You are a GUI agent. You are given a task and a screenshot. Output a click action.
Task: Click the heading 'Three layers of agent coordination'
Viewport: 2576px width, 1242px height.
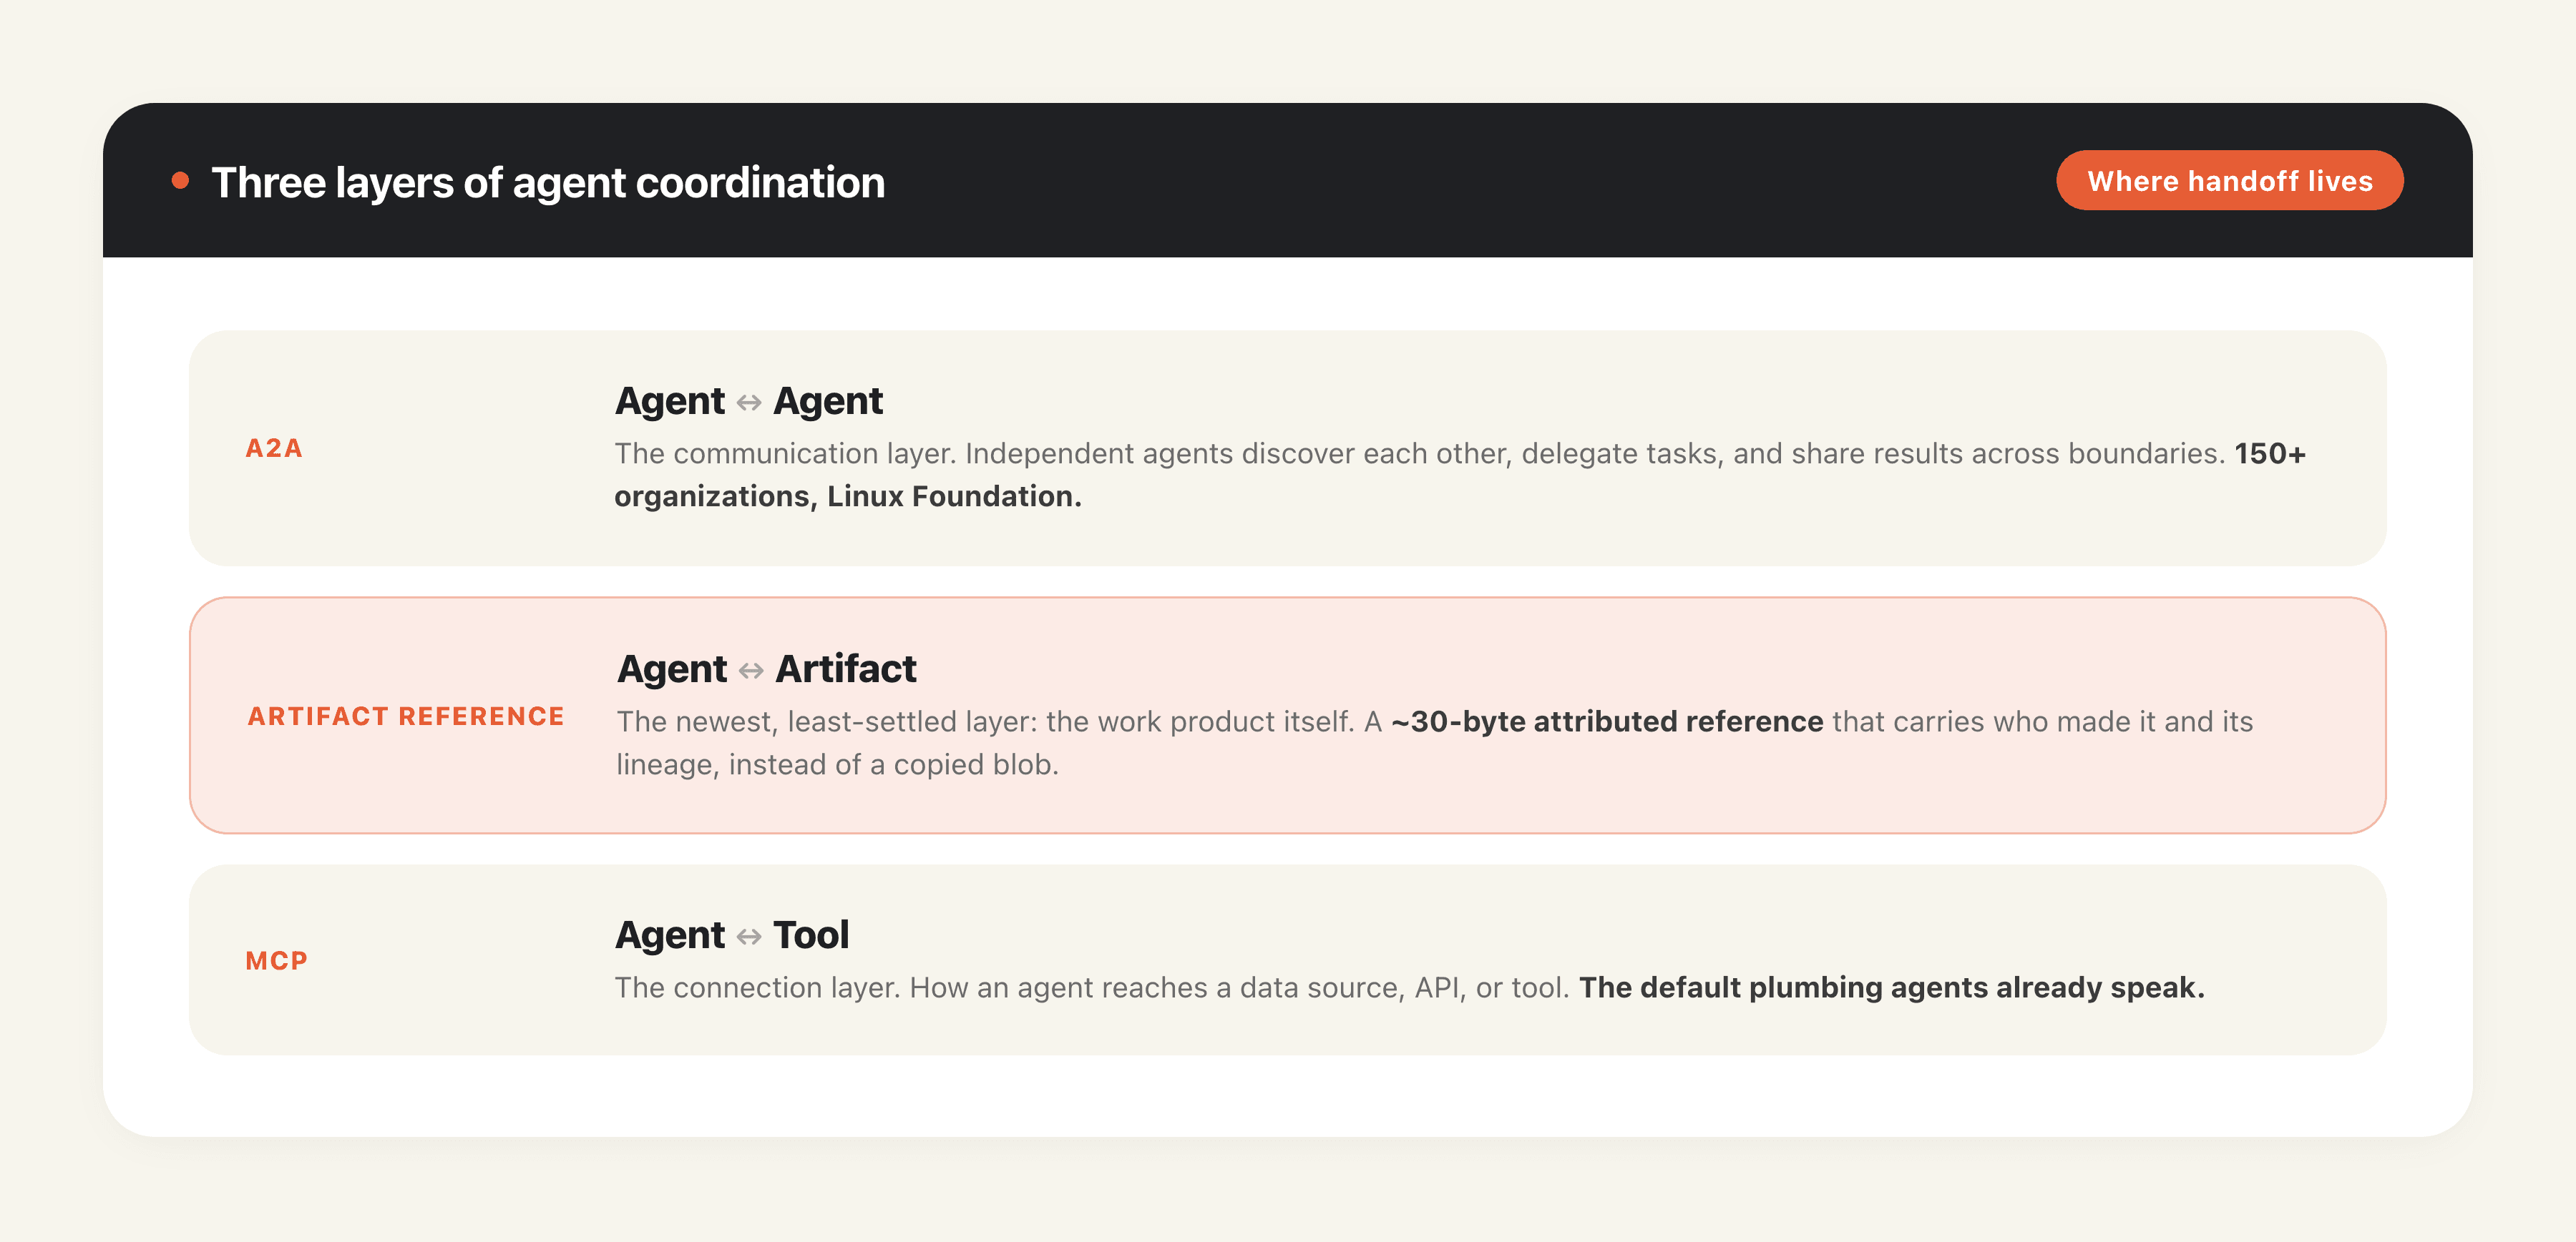click(x=548, y=183)
